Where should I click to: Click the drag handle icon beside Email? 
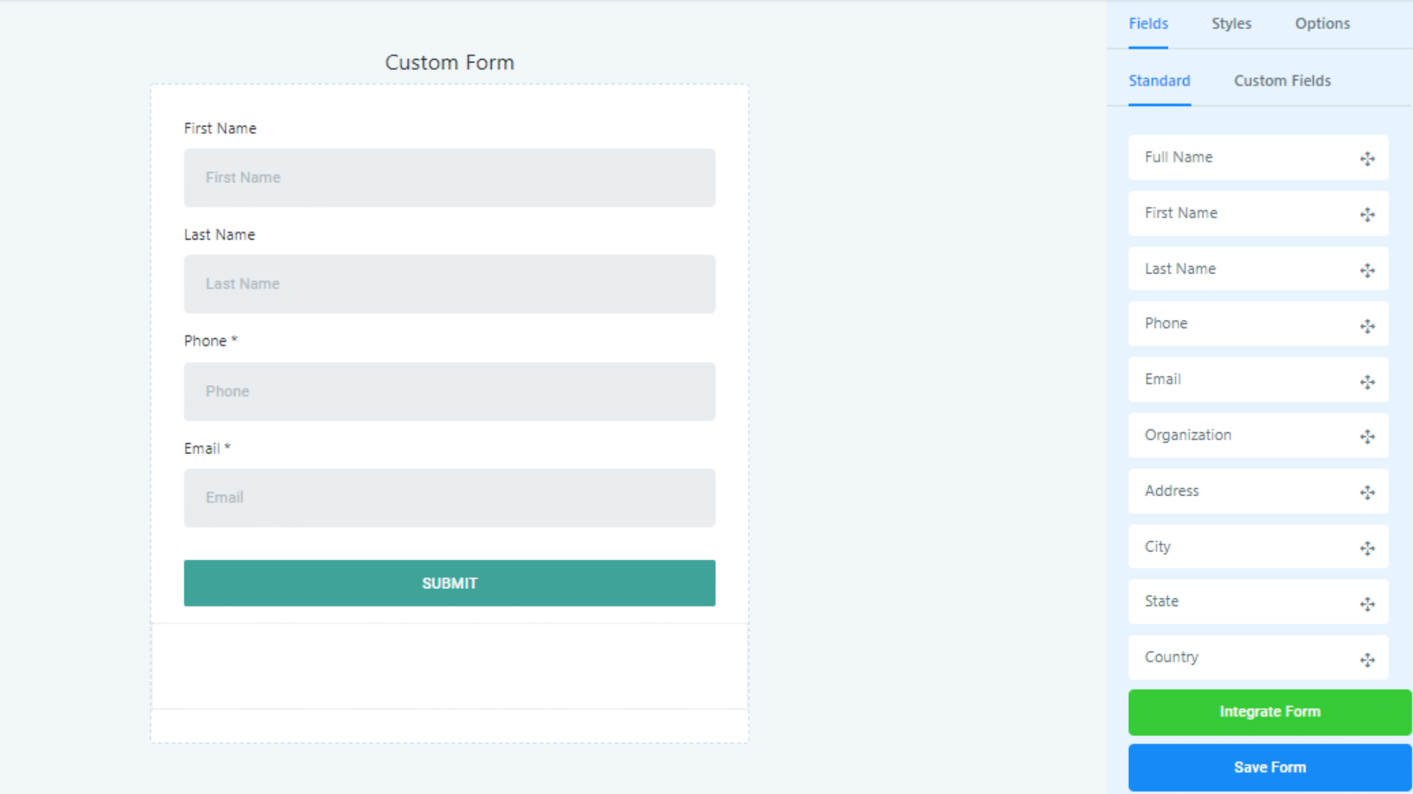[x=1367, y=382]
